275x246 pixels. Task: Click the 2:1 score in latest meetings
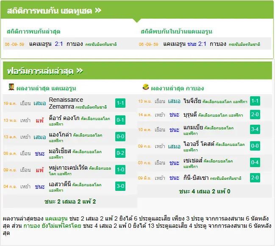(x=59, y=44)
